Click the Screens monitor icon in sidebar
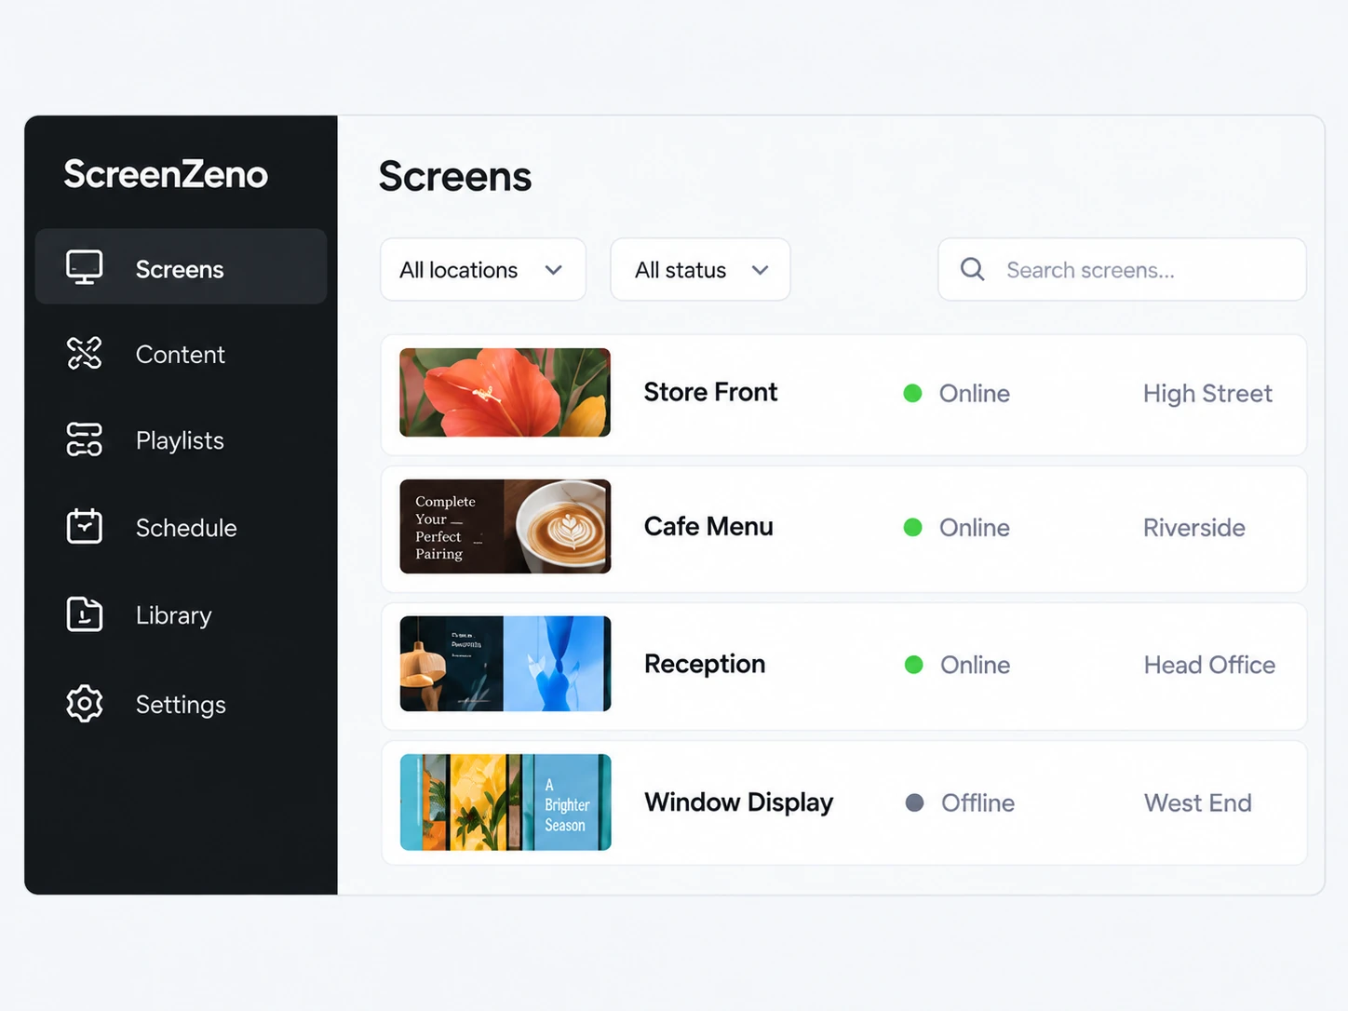 tap(84, 267)
